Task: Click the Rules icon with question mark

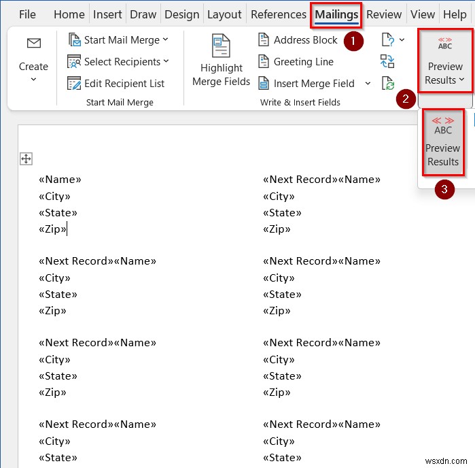Action: (388, 39)
